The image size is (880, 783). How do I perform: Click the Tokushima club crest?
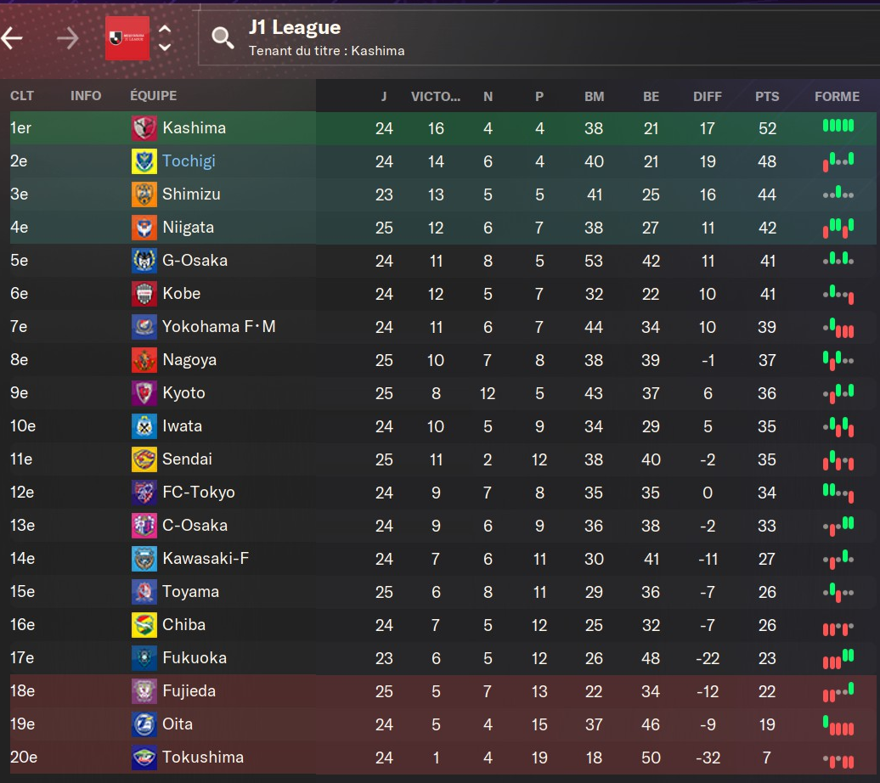click(x=144, y=758)
